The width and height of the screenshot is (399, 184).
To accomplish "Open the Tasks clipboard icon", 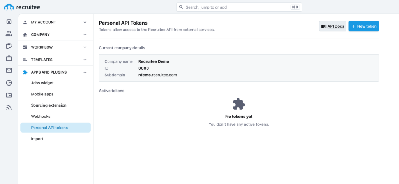I will (9, 46).
